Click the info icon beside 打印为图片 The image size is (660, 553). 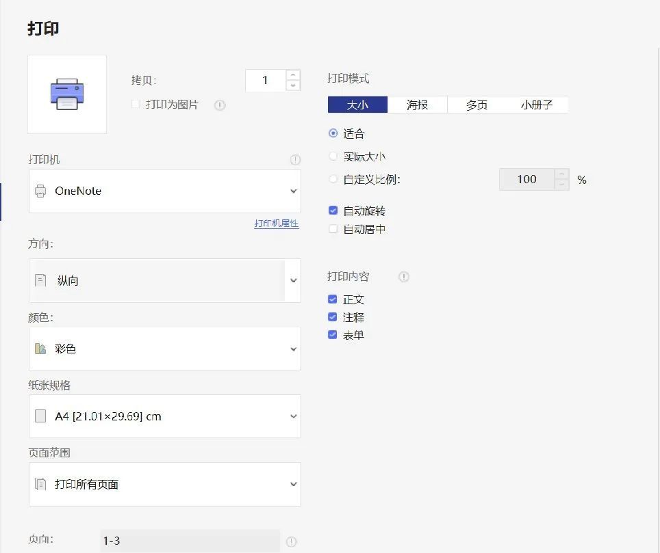tap(220, 105)
